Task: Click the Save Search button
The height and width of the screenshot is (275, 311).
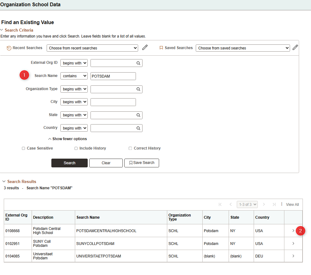Action: point(142,163)
